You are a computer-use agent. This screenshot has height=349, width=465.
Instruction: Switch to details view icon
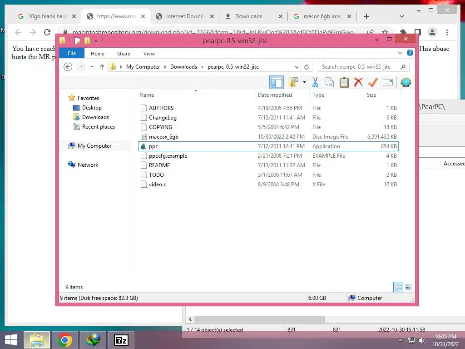coord(398,287)
